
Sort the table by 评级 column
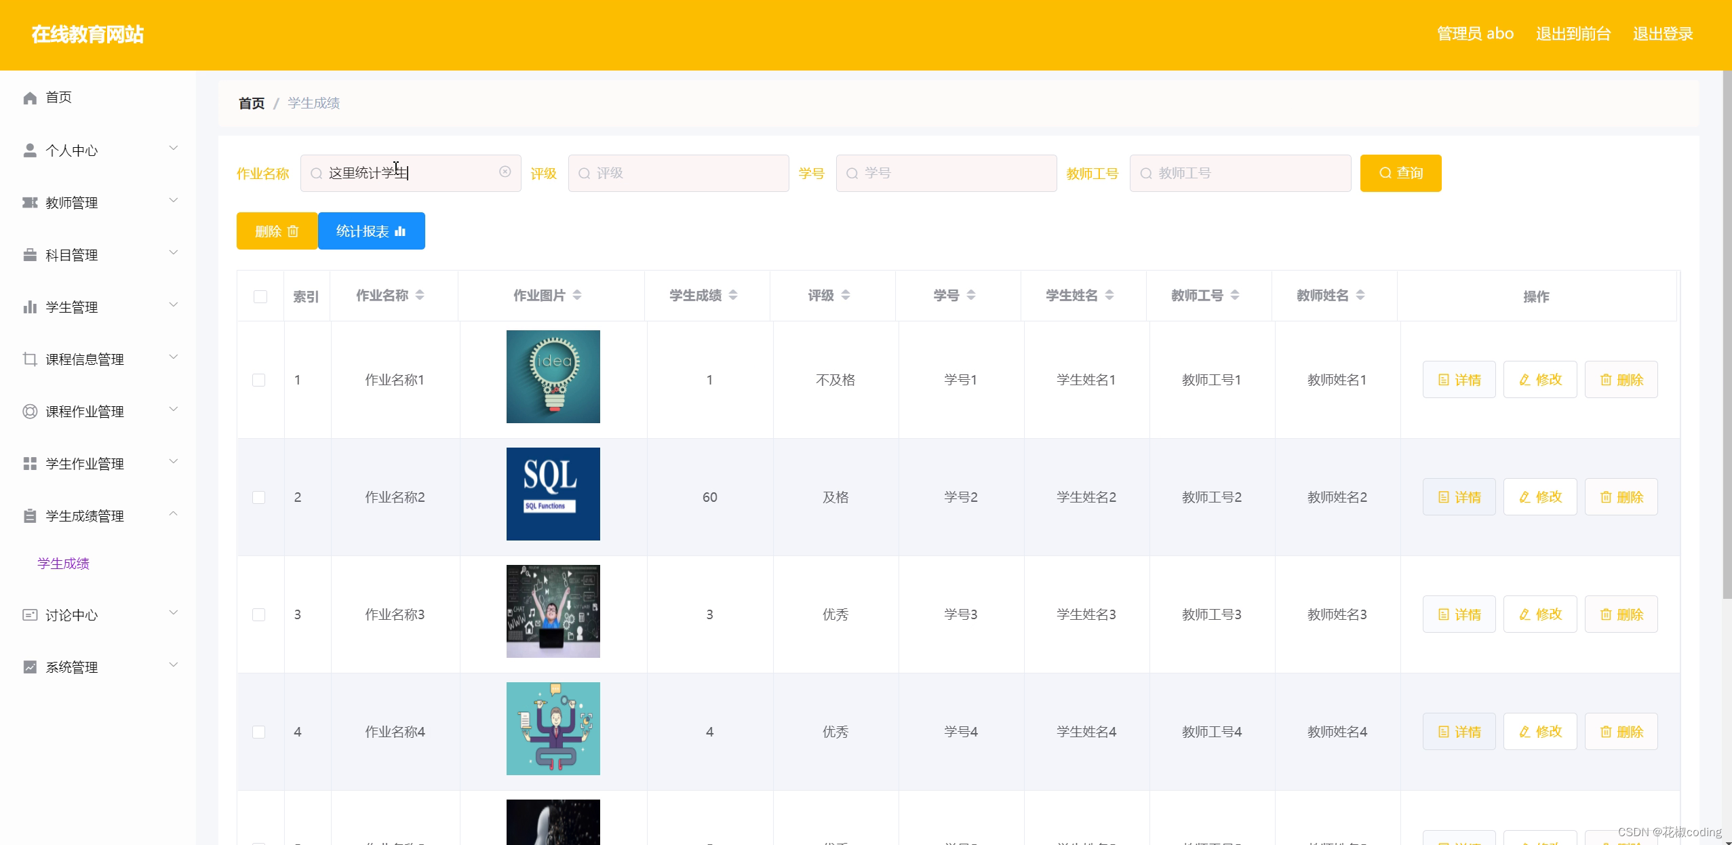846,295
